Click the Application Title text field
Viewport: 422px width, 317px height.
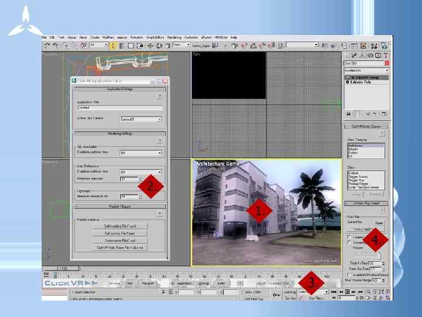pyautogui.click(x=120, y=108)
